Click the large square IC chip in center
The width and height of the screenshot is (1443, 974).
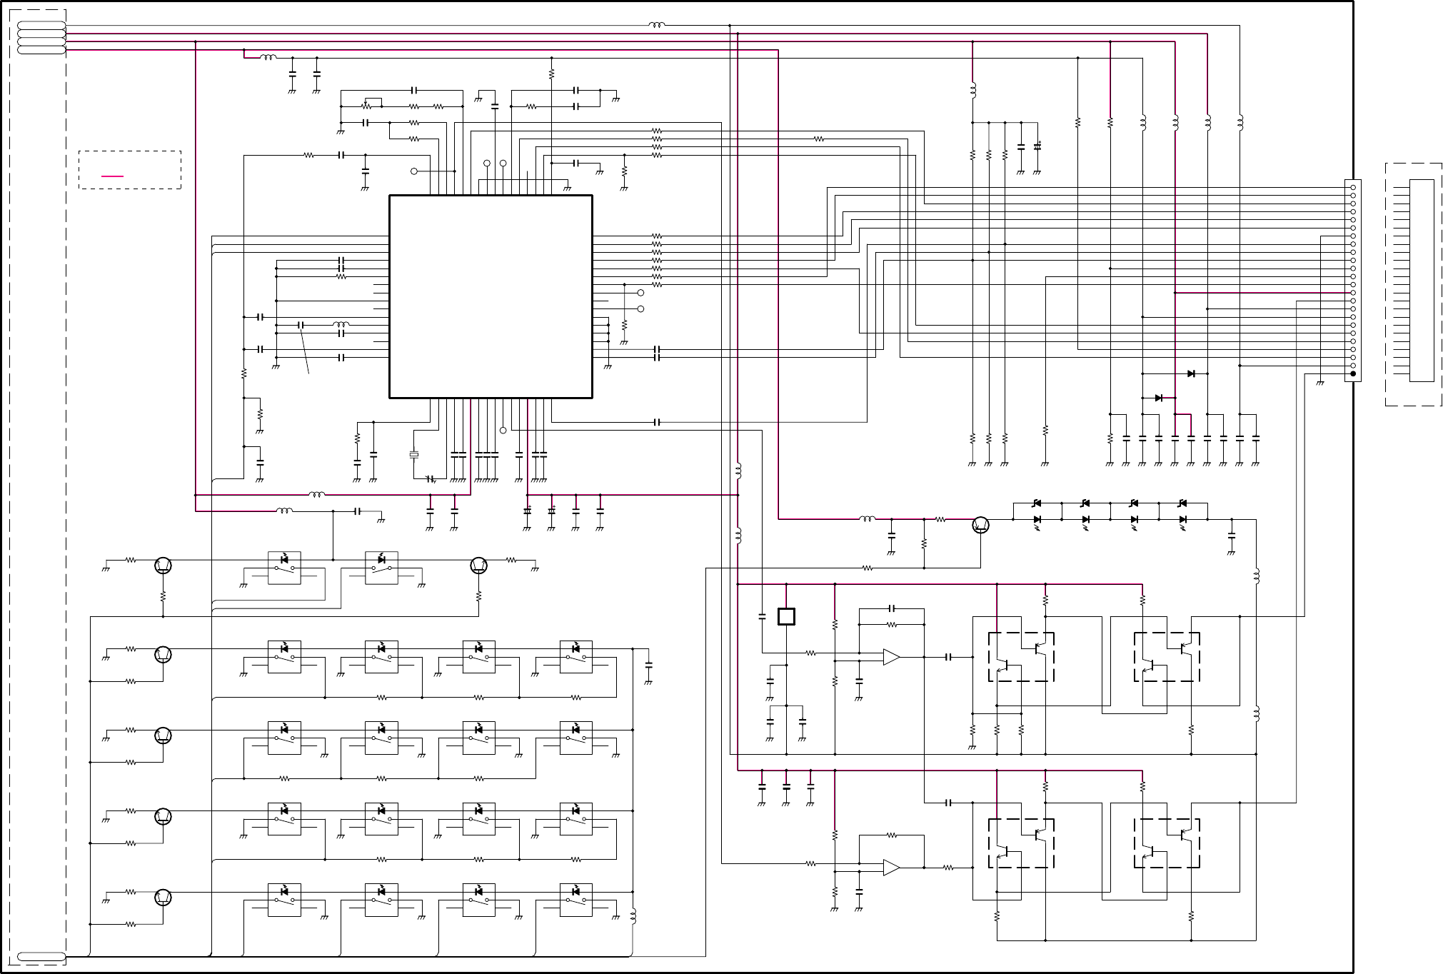491,296
